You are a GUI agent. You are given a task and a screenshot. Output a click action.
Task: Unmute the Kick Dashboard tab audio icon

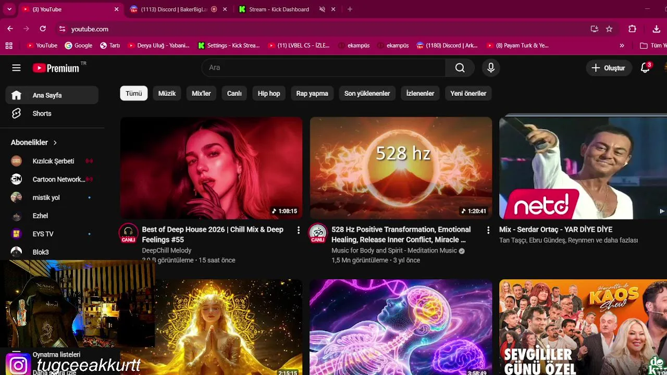(x=322, y=9)
